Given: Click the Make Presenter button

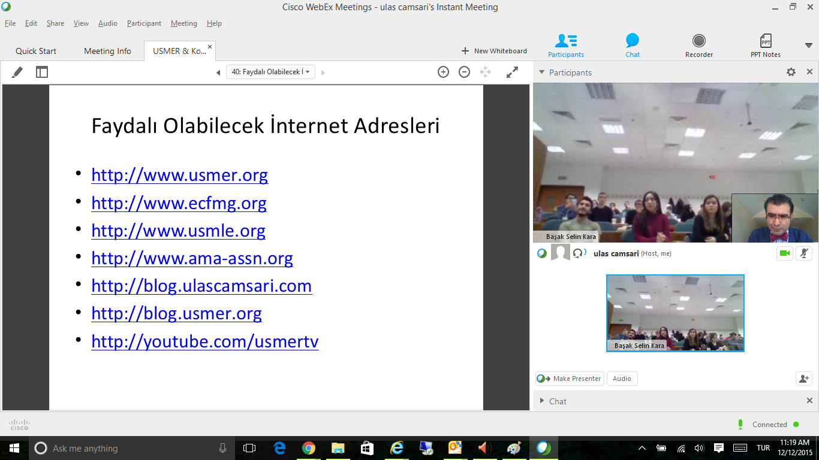Looking at the screenshot, I should point(570,379).
